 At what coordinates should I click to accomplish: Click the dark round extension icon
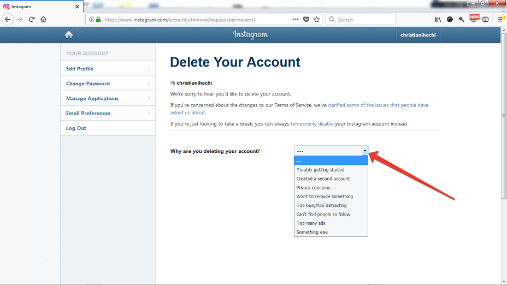[450, 20]
